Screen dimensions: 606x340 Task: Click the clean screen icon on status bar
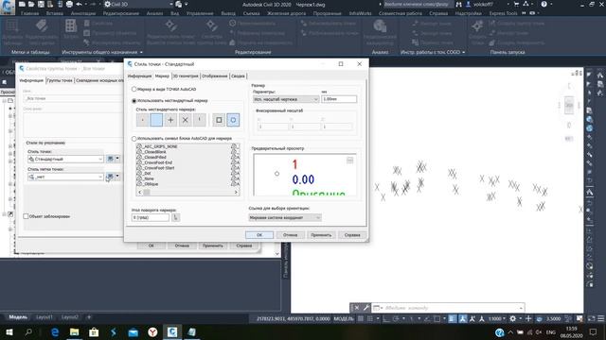591,319
